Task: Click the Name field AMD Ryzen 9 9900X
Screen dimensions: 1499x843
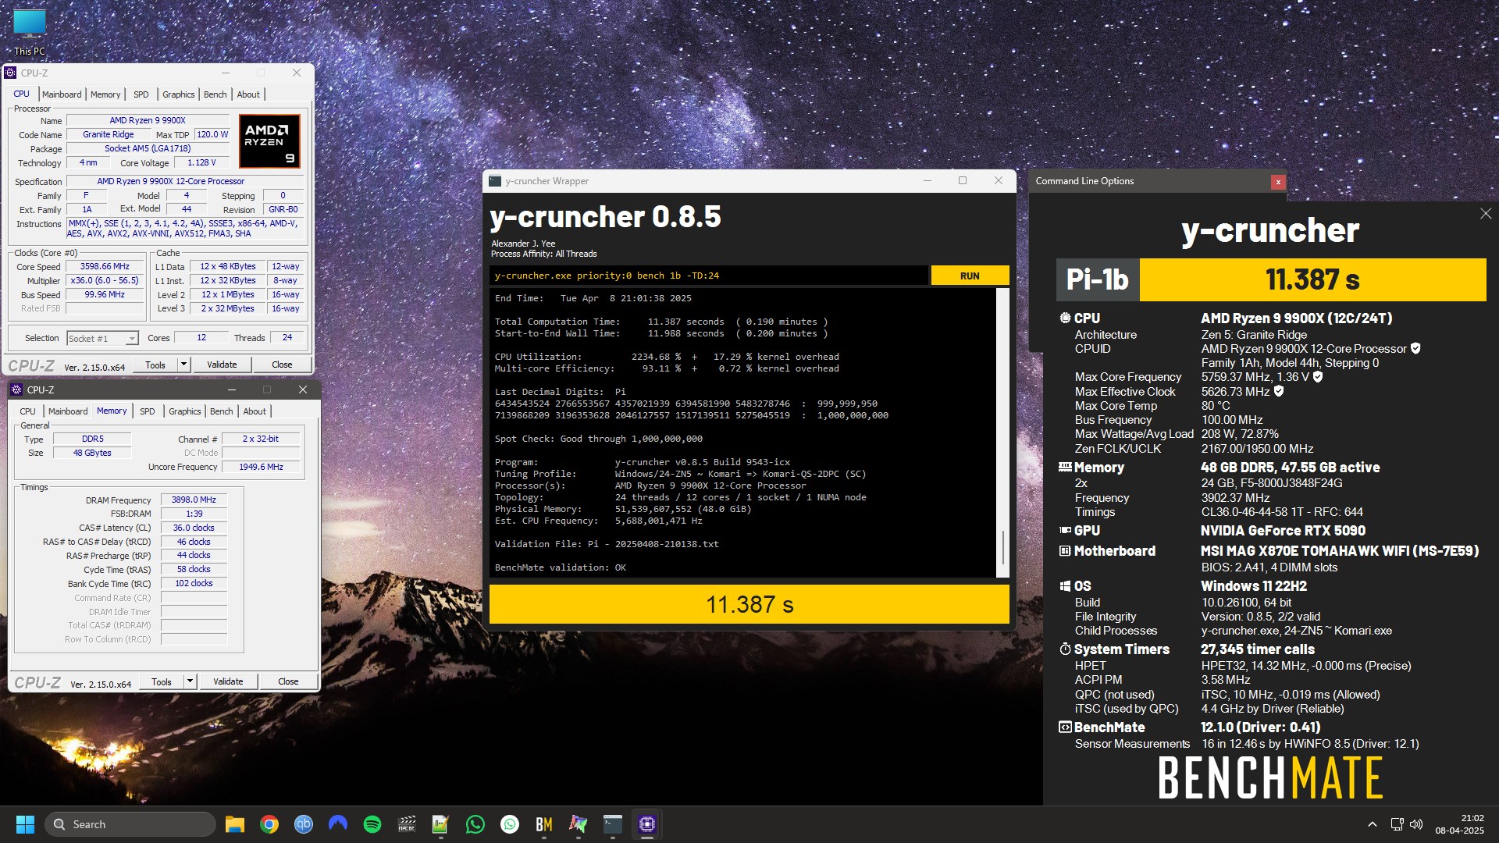Action: (x=148, y=120)
